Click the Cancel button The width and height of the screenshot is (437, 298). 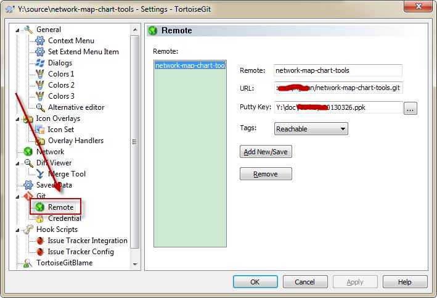pos(305,282)
